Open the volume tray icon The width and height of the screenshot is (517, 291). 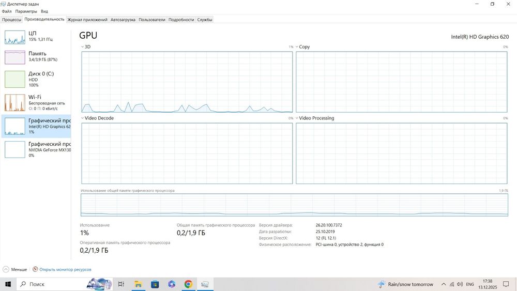click(460, 284)
